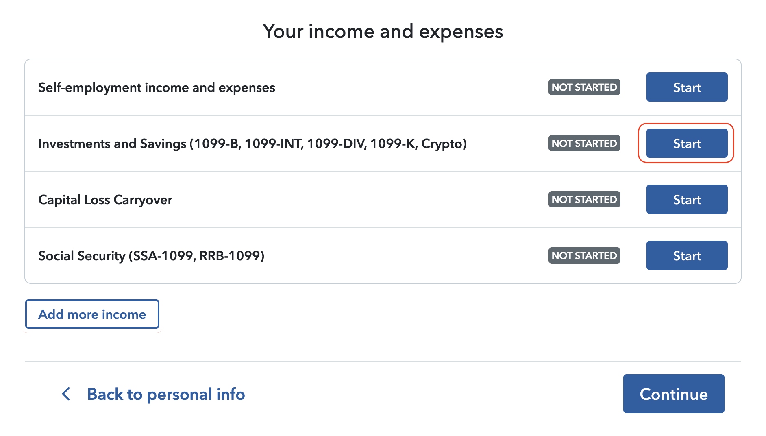This screenshot has height=436, width=766.
Task: Click the page title Your income and expenses
Action: [x=383, y=31]
